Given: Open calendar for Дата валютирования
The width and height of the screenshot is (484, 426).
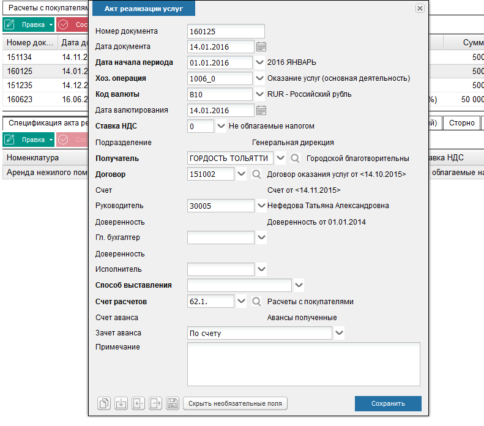Looking at the screenshot, I should tap(261, 110).
